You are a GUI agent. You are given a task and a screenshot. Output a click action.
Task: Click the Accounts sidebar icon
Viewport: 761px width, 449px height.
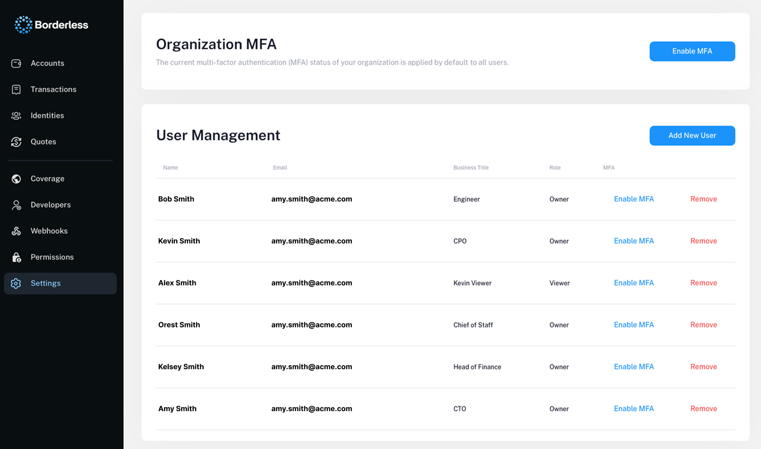click(16, 63)
